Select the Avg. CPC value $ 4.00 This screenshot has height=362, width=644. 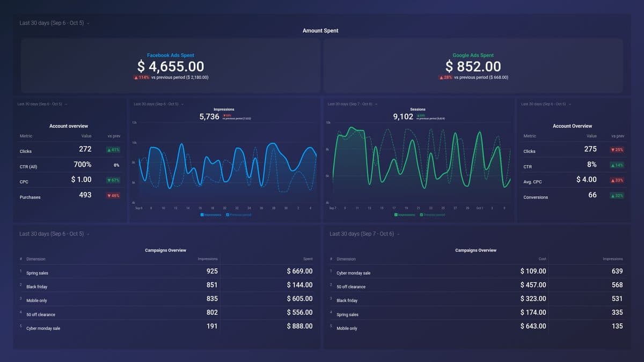click(x=587, y=180)
